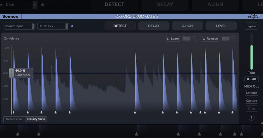Click the Oxford Plugins logo
Image resolution: width=263 pixels, height=138 pixels.
pos(254,16)
